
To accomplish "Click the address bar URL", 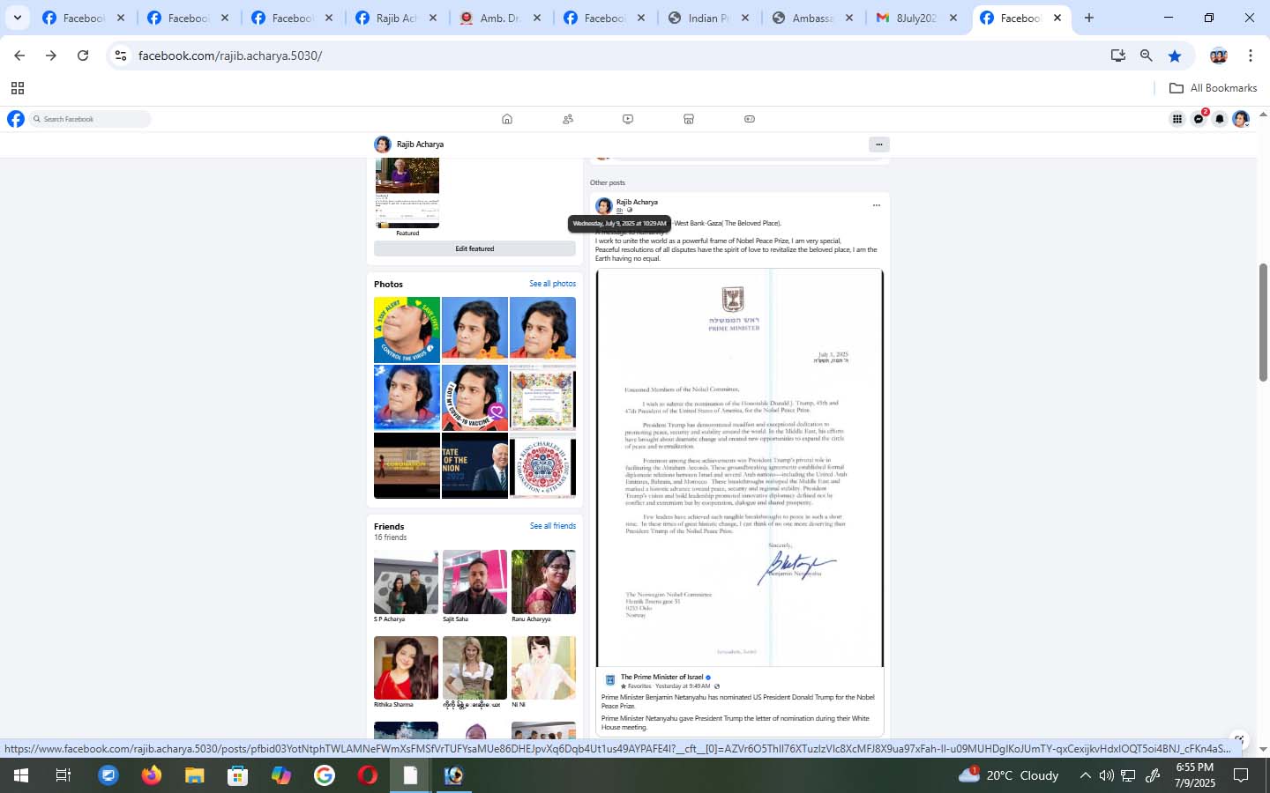I will (230, 56).
